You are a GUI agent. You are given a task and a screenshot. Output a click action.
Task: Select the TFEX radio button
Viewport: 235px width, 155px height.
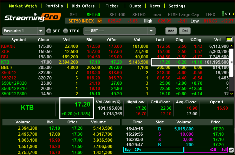[x=65, y=31]
